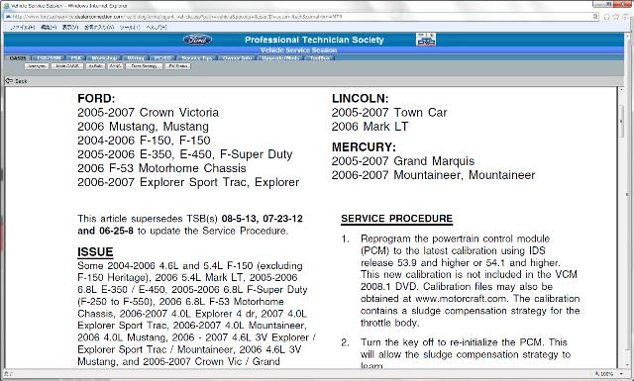634x381 pixels.
Task: Switch to the Wiring tab
Action: 136,58
